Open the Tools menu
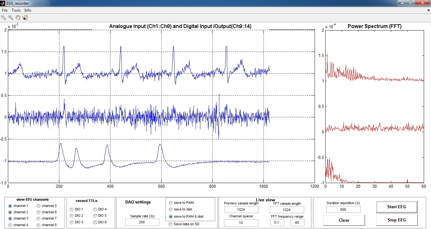The width and height of the screenshot is (431, 229). (16, 10)
